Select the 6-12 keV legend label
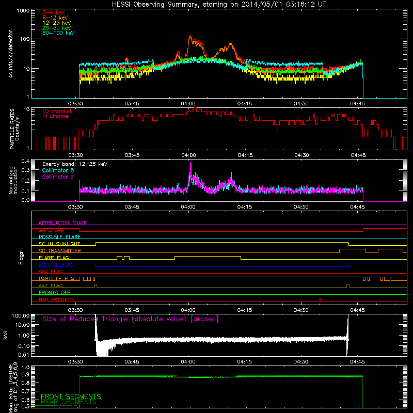Image resolution: width=413 pixels, height=413 pixels. coord(55,18)
